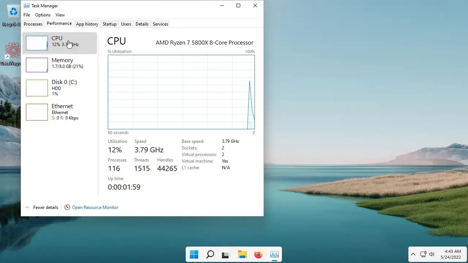This screenshot has height=263, width=468.
Task: Click the Task View taskbar icon
Action: (226, 255)
